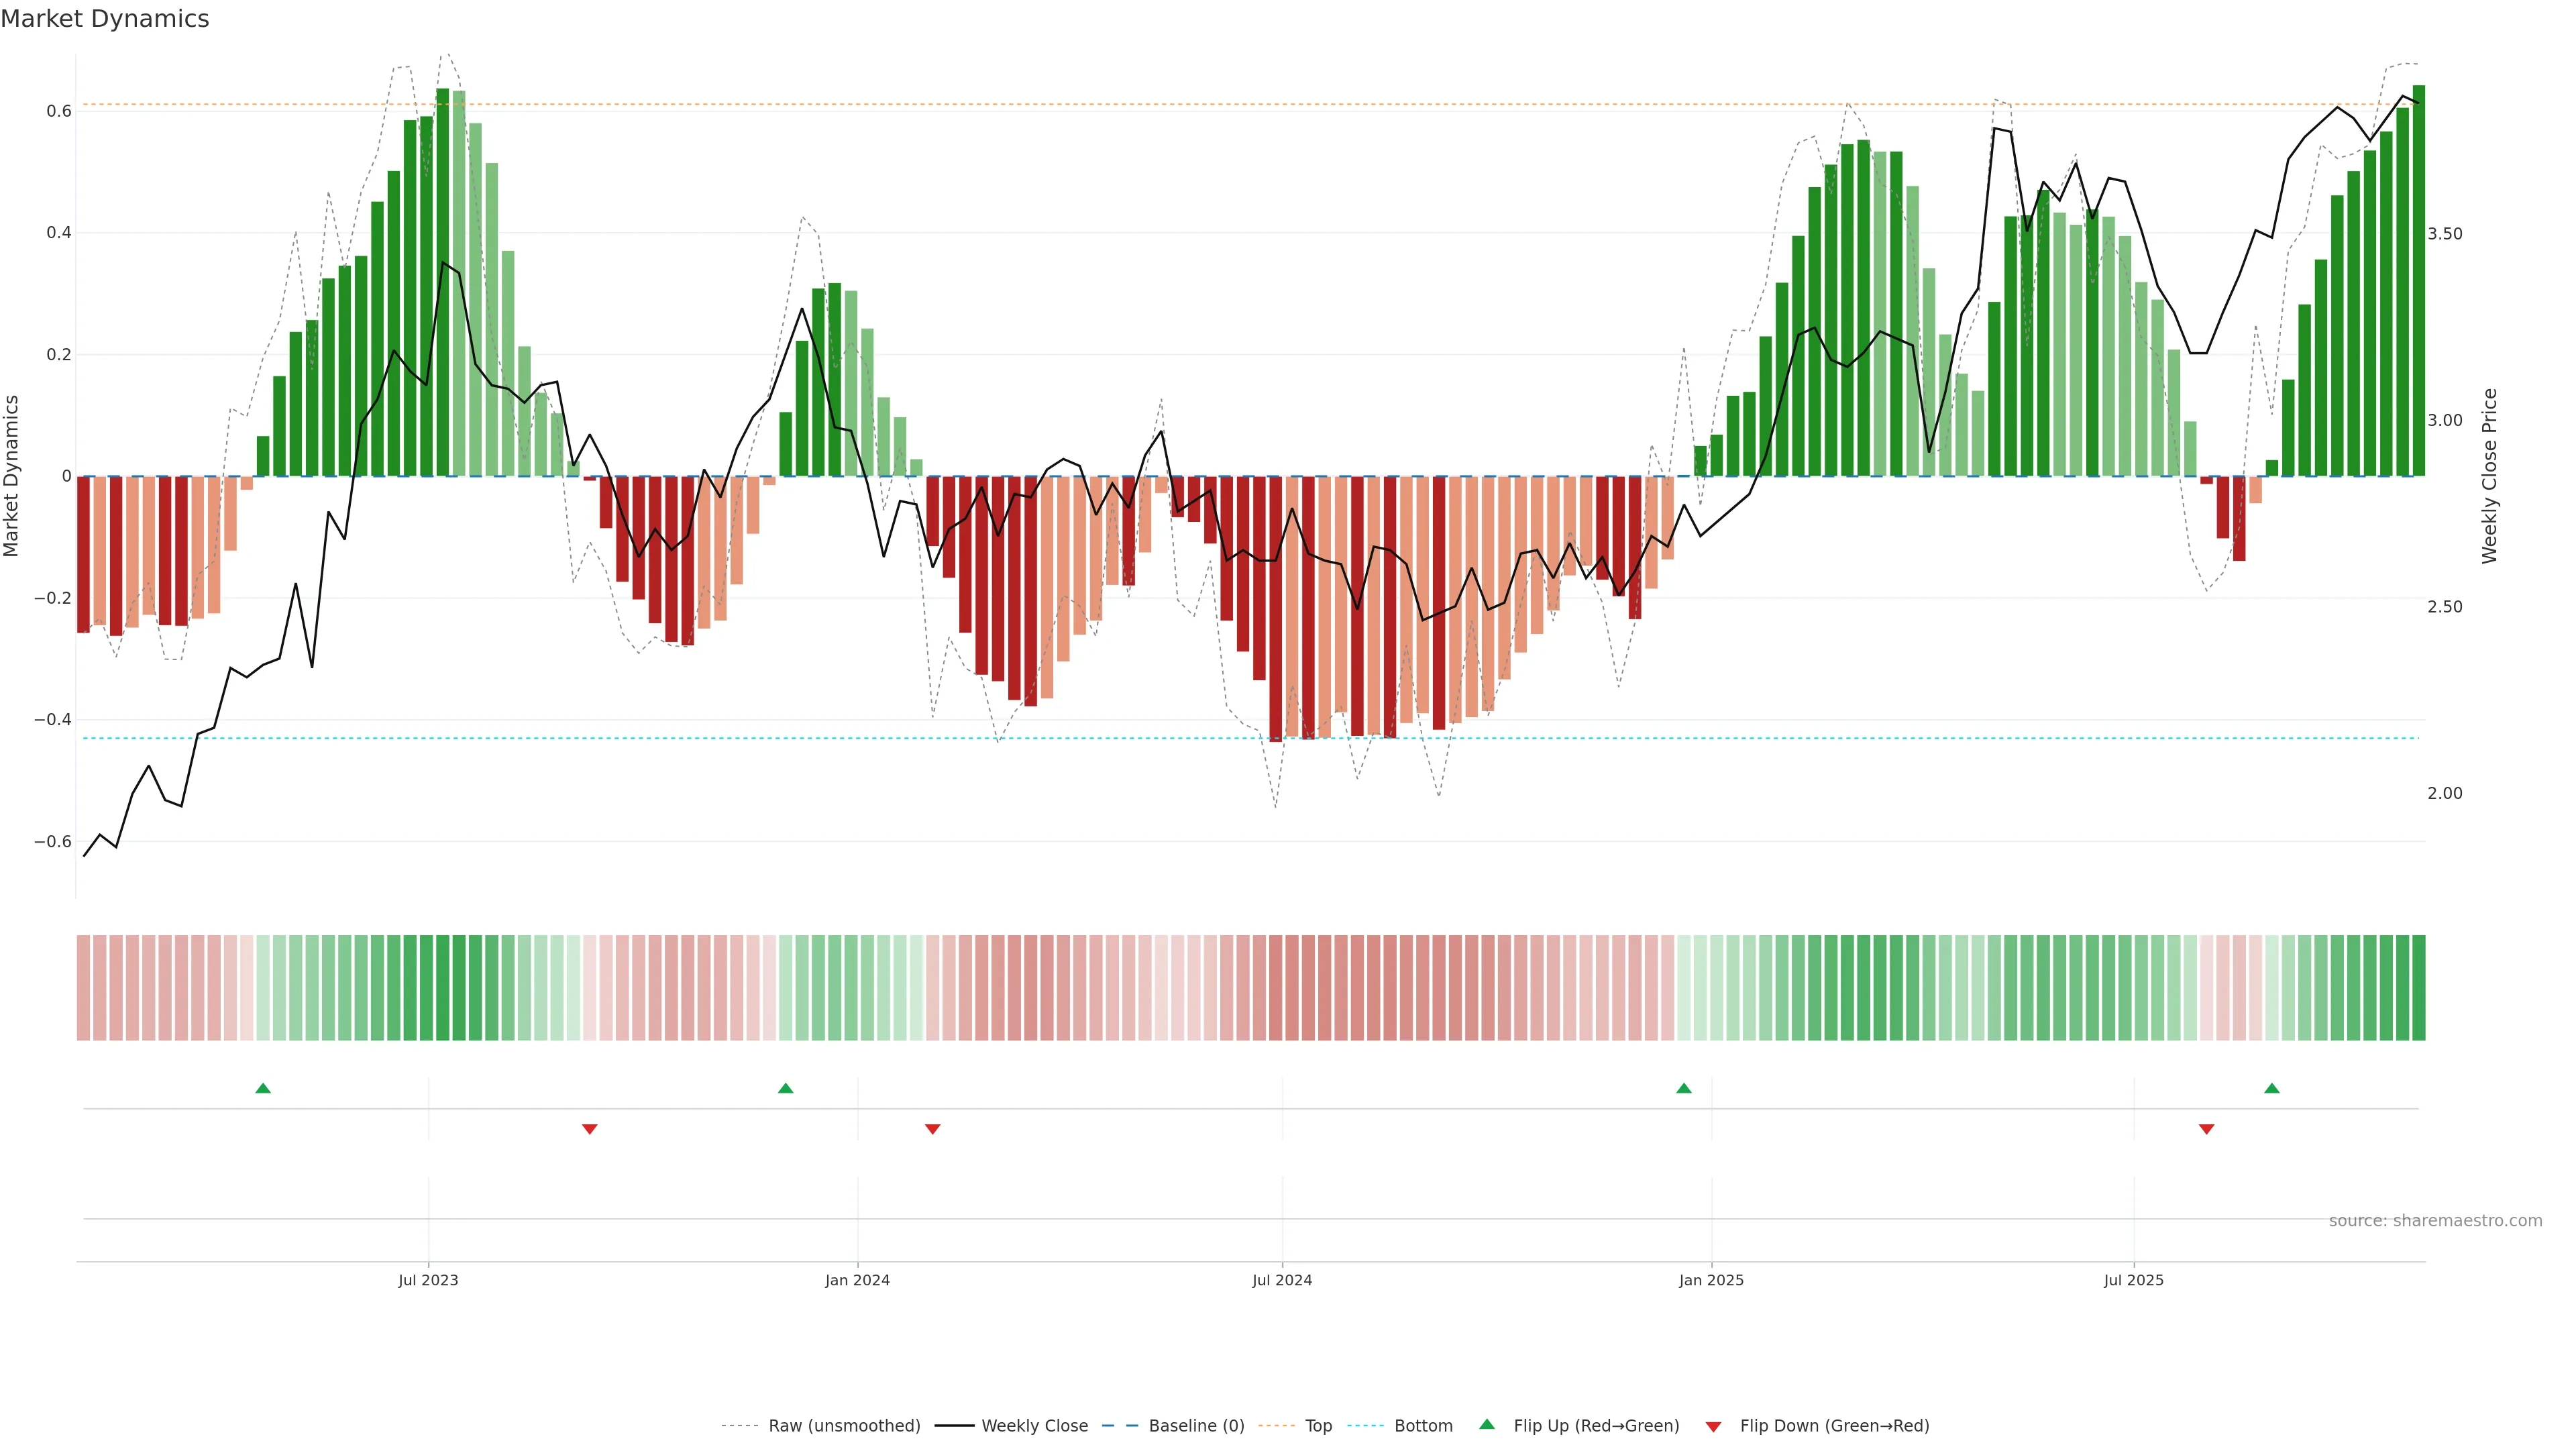Image resolution: width=2576 pixels, height=1449 pixels.
Task: Click the Flip Up marker just before Jan 2024
Action: [785, 1088]
